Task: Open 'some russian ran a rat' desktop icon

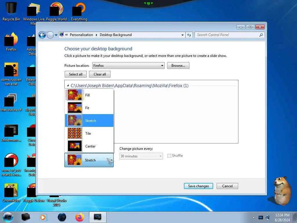Action: click(x=11, y=74)
